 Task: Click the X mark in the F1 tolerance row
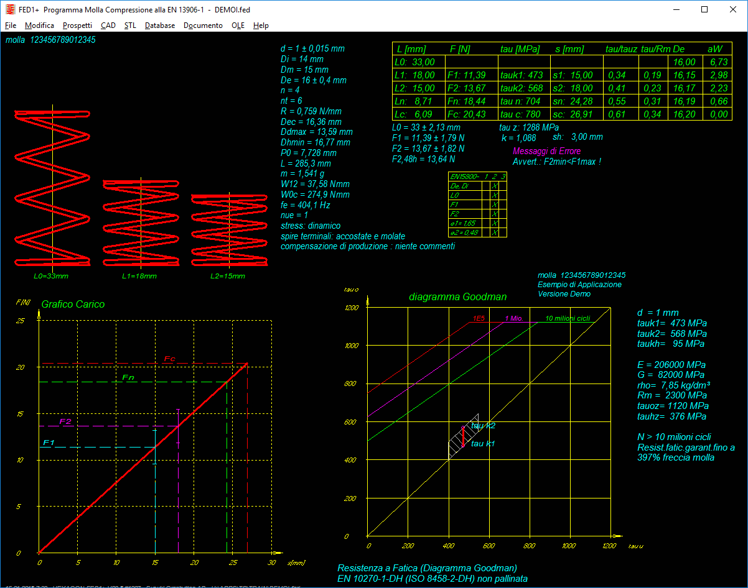(494, 204)
